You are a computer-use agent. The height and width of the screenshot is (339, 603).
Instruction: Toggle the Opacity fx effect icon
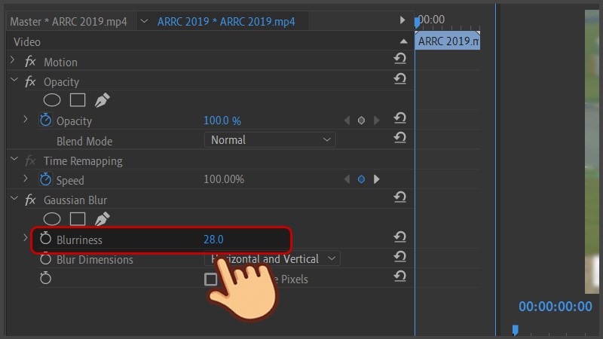click(x=30, y=81)
